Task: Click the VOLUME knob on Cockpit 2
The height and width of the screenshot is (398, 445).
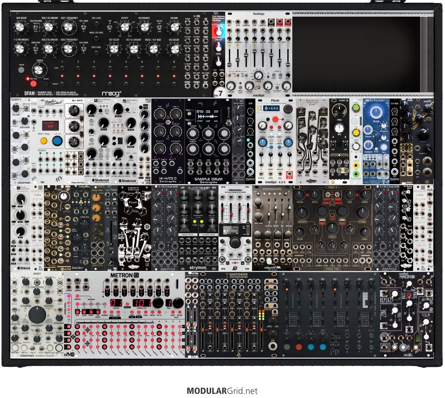Action: tap(16, 108)
